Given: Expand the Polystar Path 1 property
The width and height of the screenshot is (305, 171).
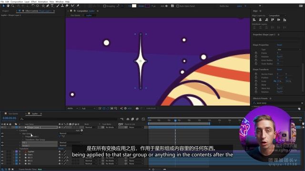Looking at the screenshot, I should [23, 136].
